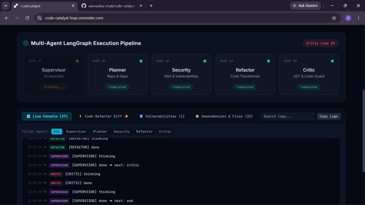Click the package icon on Dependencies tab
This screenshot has width=365, height=205.
pyautogui.click(x=197, y=116)
